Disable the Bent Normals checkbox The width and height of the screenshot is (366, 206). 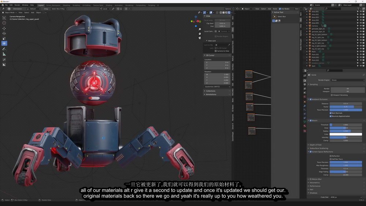(331, 113)
